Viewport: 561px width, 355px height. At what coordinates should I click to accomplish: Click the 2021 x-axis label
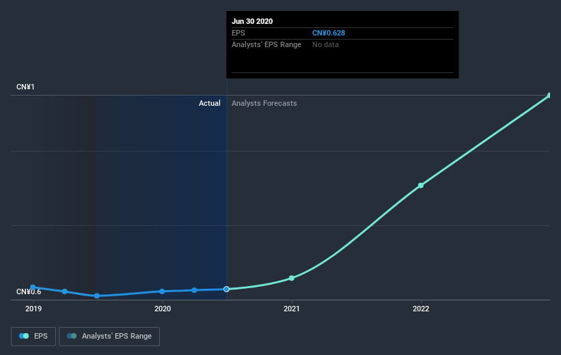coord(292,309)
